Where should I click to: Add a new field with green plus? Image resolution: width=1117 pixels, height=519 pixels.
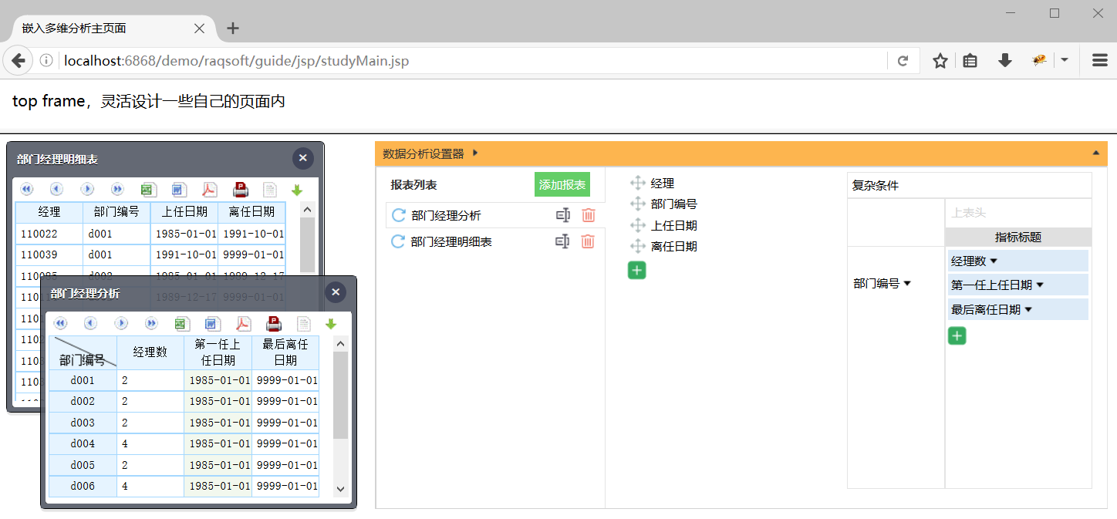pyautogui.click(x=637, y=270)
